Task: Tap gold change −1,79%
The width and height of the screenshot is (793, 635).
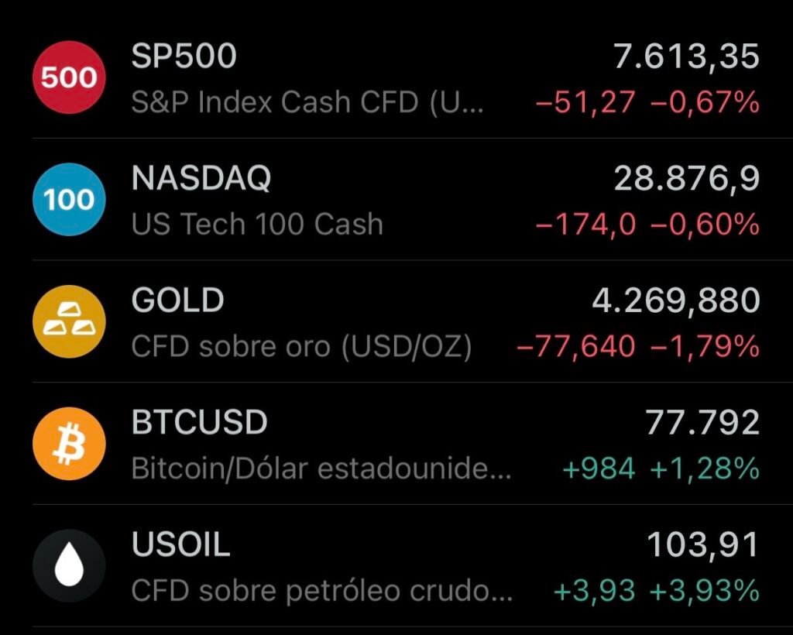Action: click(x=705, y=346)
